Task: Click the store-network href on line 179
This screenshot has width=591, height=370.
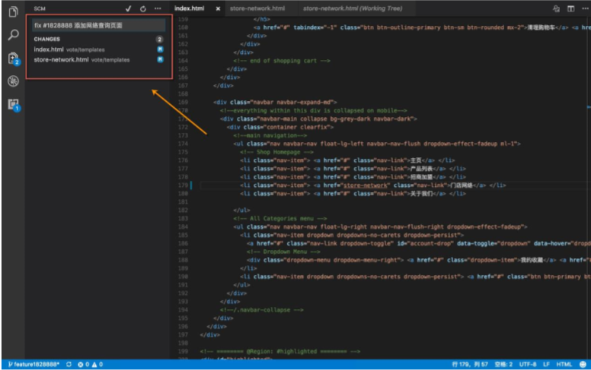Action: coord(366,185)
